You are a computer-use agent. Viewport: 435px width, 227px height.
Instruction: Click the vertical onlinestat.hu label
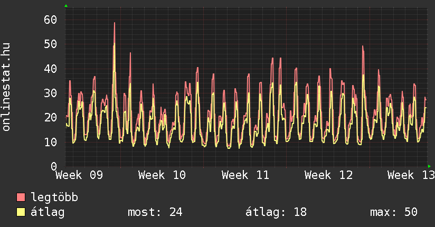point(7,87)
